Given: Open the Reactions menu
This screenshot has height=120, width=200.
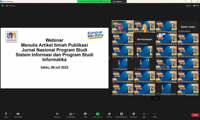Looking at the screenshot, I should pyautogui.click(x=133, y=115).
